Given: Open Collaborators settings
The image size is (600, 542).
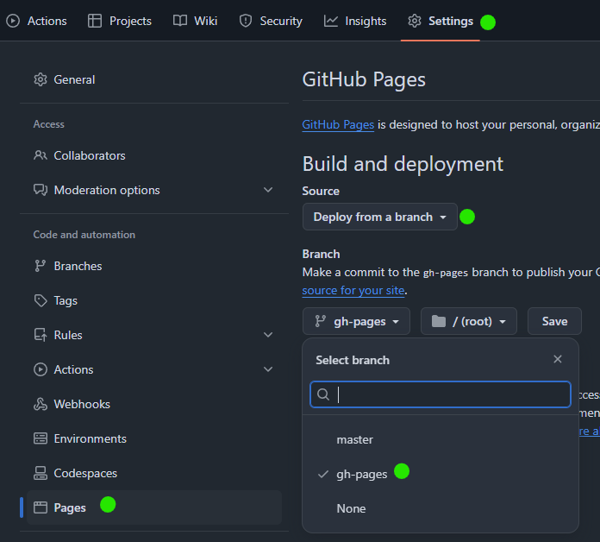Looking at the screenshot, I should (153, 155).
